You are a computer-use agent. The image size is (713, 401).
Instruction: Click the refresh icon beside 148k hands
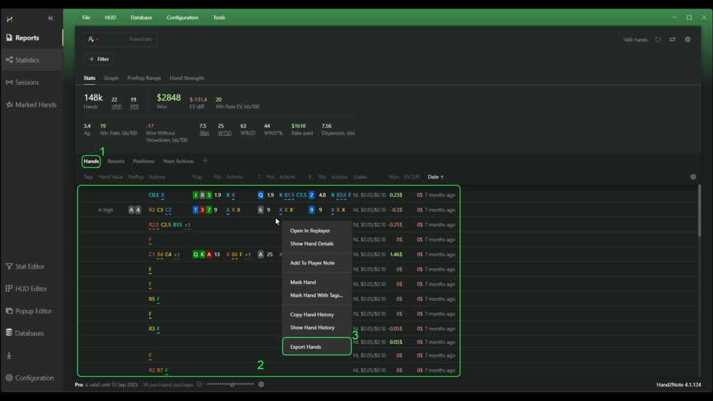click(658, 40)
